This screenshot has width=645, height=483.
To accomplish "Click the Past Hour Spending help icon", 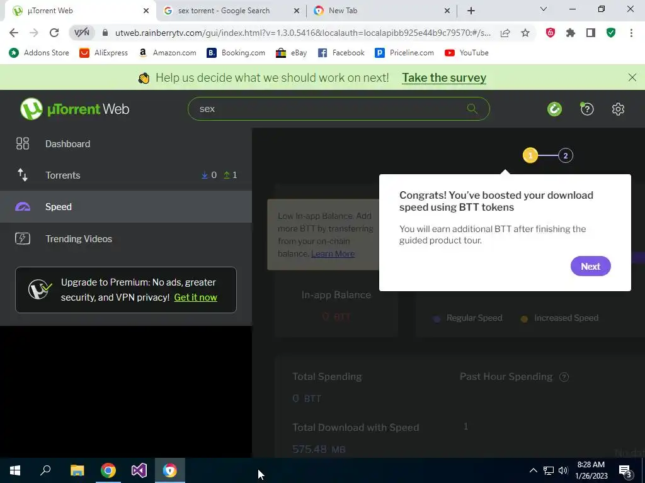I will click(564, 377).
